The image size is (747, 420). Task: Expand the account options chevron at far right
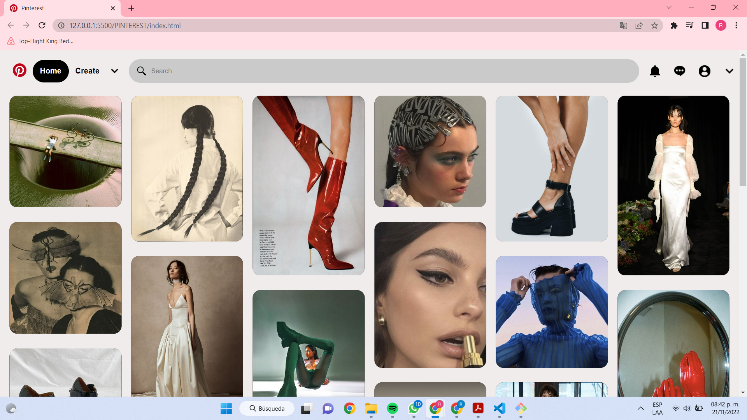[x=729, y=71]
